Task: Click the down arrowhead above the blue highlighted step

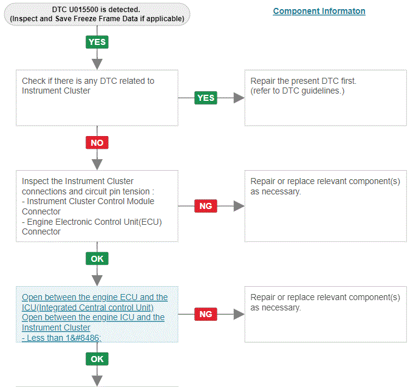Action: tap(97, 281)
